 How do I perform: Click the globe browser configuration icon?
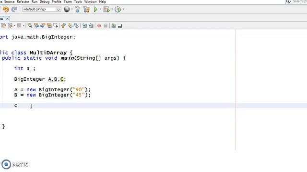67,9
